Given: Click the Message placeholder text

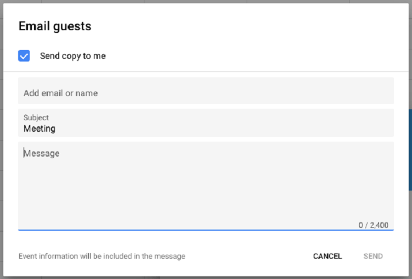Looking at the screenshot, I should tap(42, 153).
